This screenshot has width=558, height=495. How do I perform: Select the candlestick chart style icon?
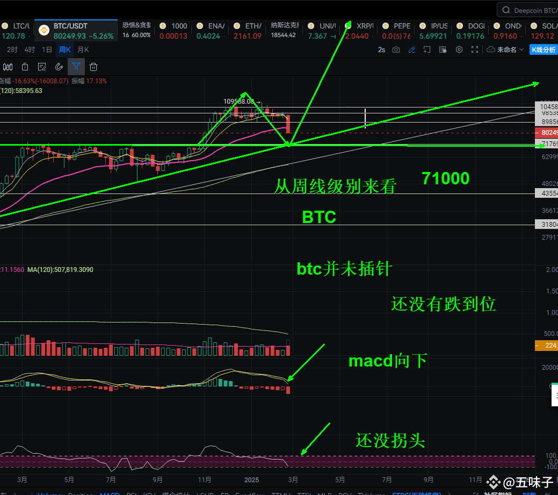[x=8, y=67]
